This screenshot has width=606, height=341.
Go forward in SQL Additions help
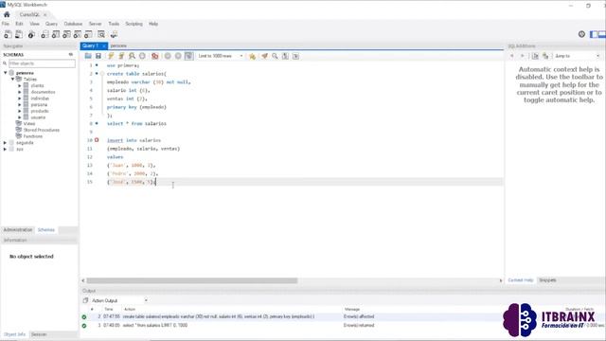(x=522, y=56)
